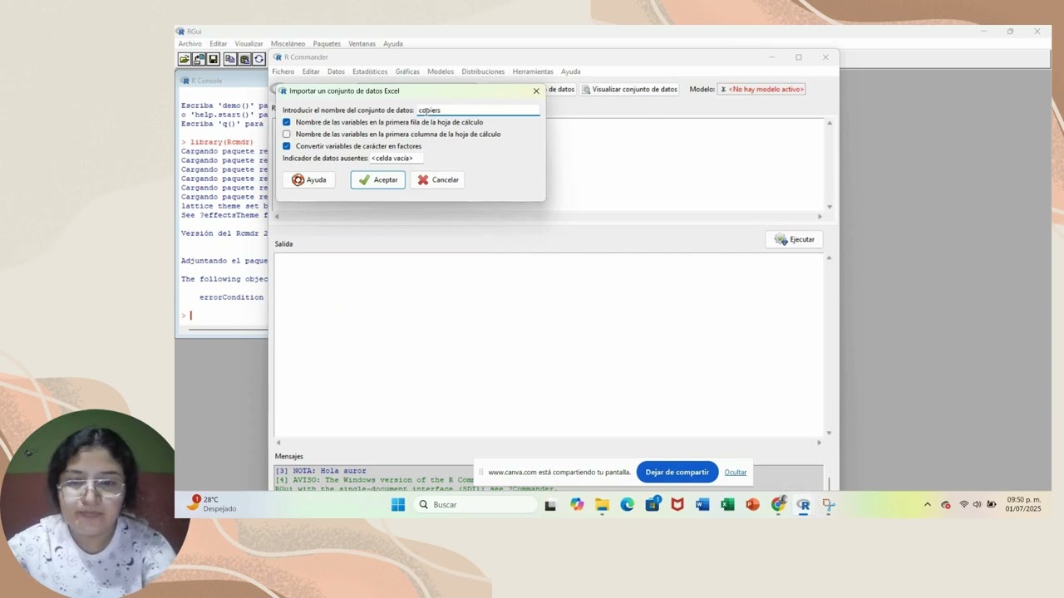The image size is (1064, 598).
Task: Close the Importar datos Excel dialog
Action: [536, 91]
